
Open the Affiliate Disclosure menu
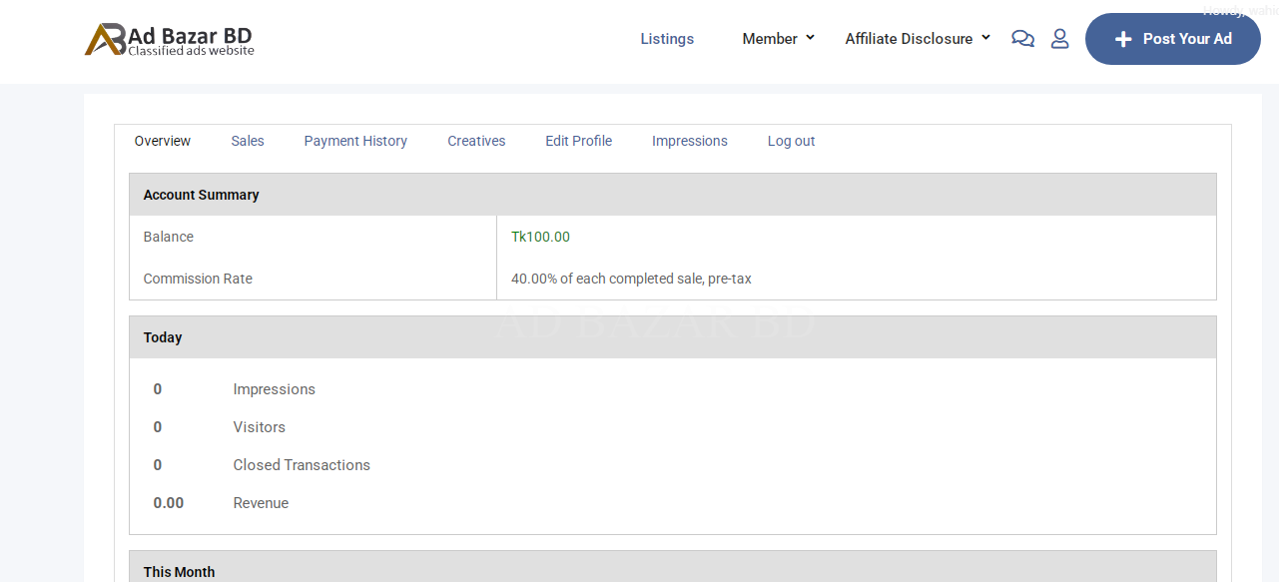(909, 39)
